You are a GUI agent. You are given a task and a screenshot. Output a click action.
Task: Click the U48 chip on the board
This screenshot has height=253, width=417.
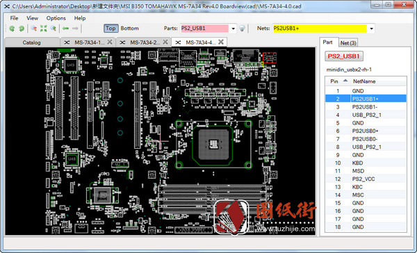(72, 159)
